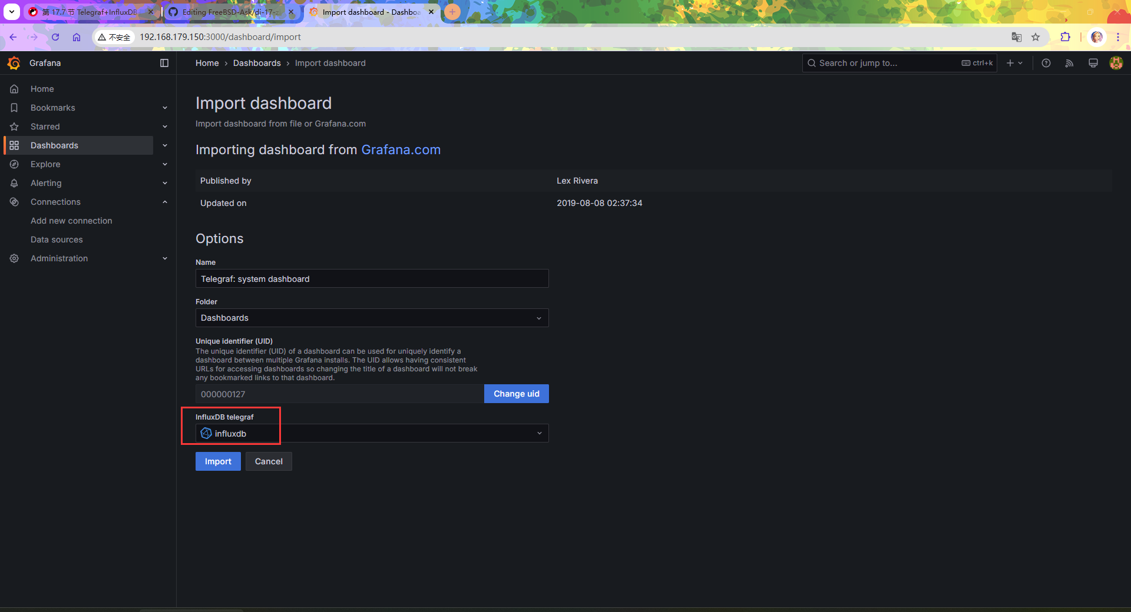1131x612 pixels.
Task: Click the not secure warning indicator
Action: [x=114, y=37]
